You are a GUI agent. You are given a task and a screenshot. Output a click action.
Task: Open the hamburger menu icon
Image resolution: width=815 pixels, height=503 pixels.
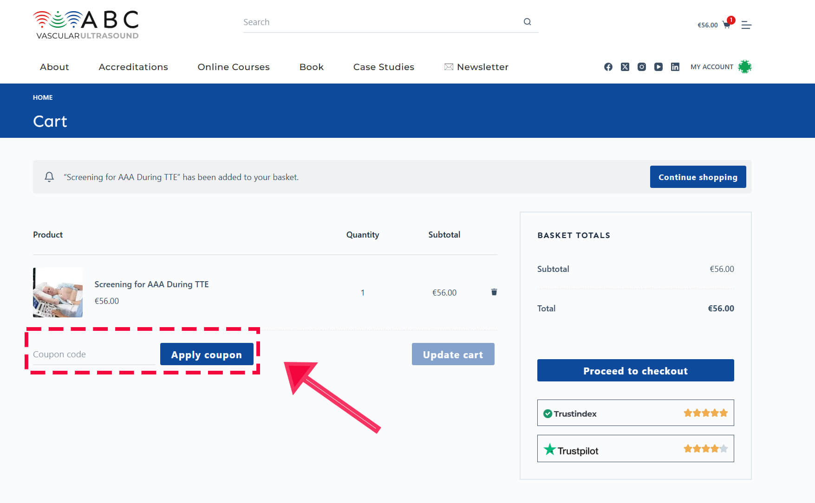(x=746, y=25)
